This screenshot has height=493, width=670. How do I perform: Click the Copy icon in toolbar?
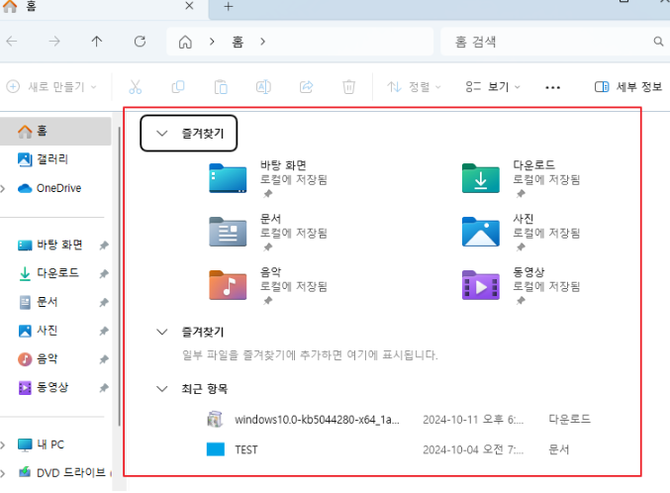point(178,87)
